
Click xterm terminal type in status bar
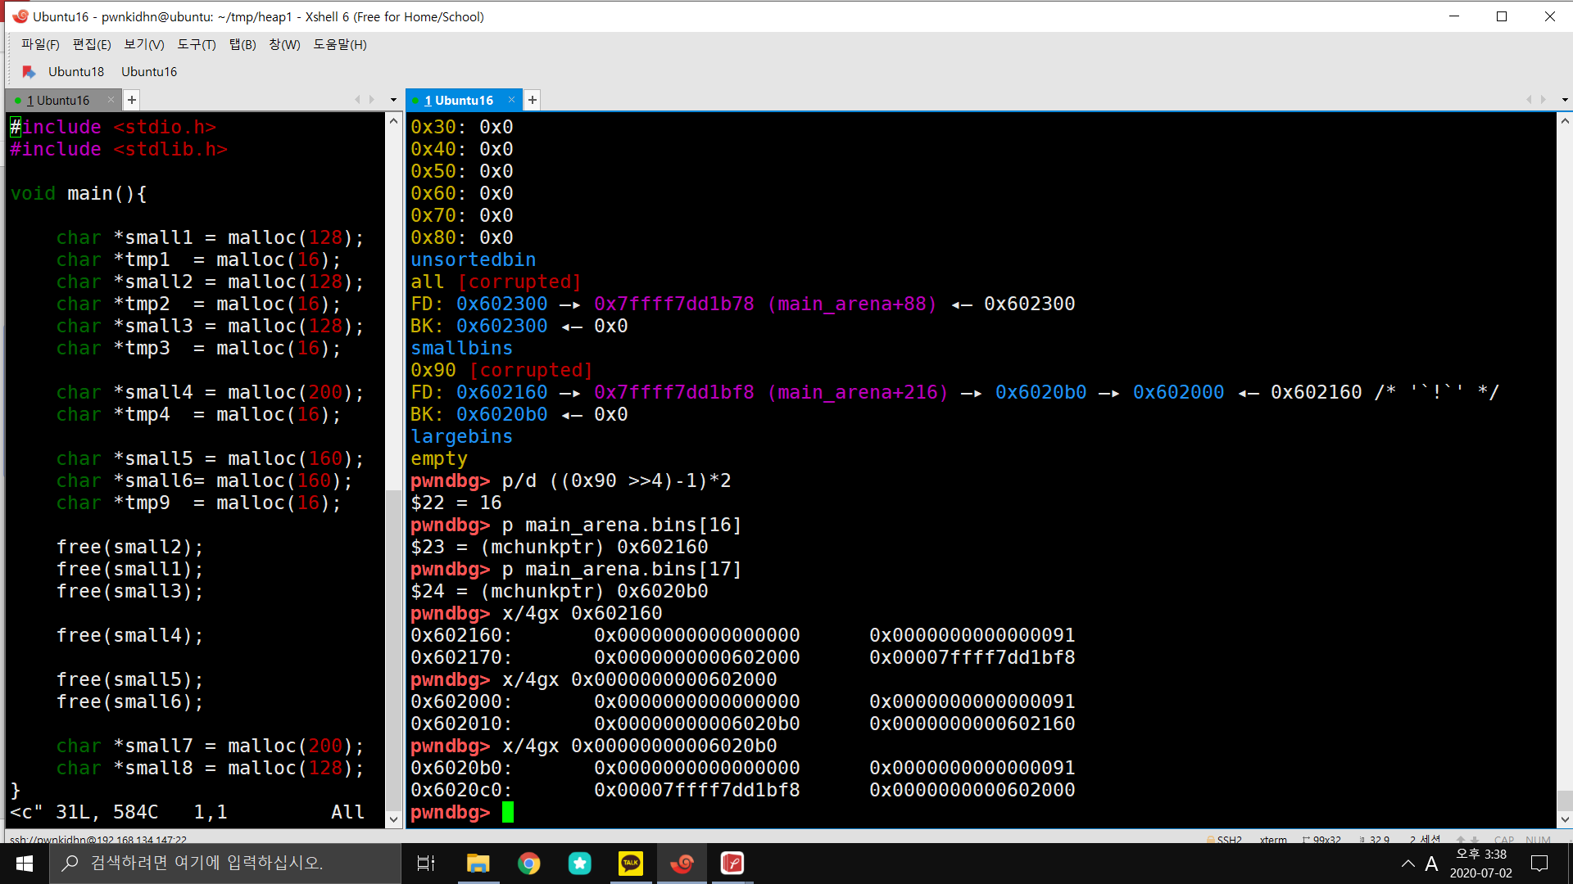pos(1273,840)
